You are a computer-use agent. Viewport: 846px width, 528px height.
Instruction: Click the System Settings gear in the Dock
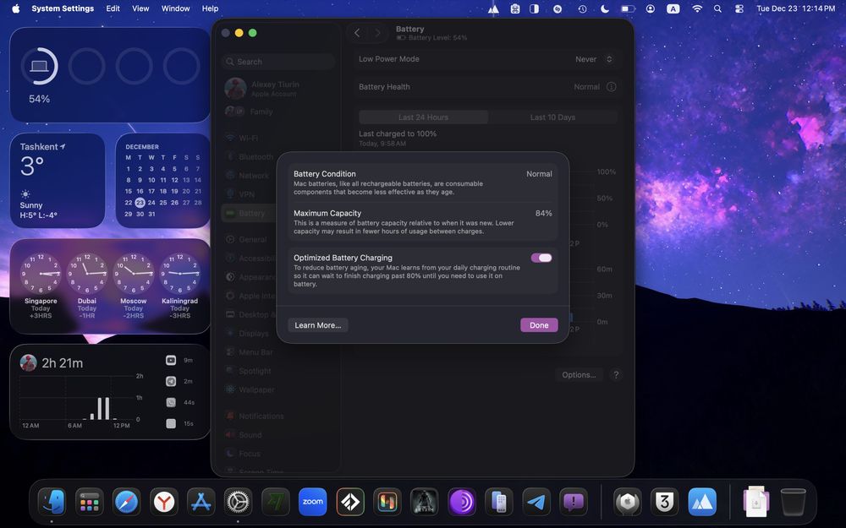point(238,502)
